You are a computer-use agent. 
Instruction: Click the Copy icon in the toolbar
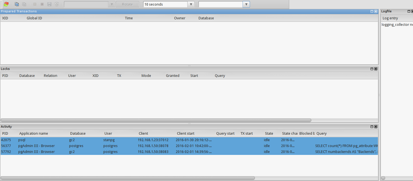point(17,4)
